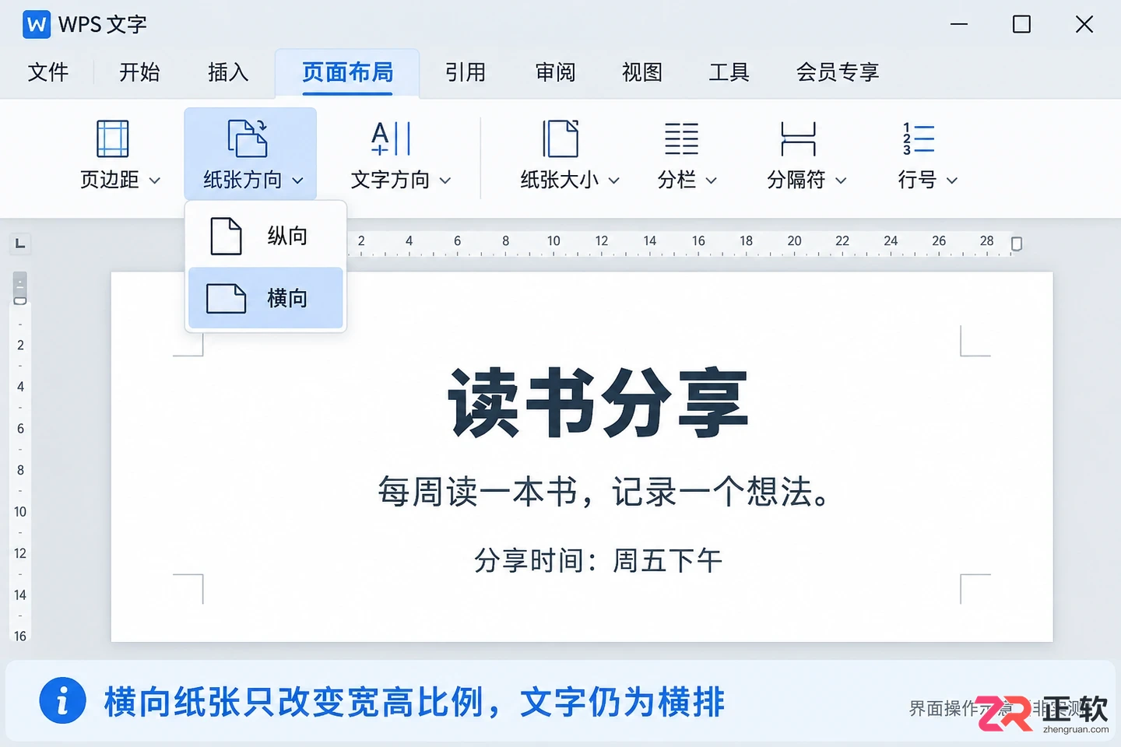
Task: Click the tab stop selector at ruler corner
Action: 20,244
